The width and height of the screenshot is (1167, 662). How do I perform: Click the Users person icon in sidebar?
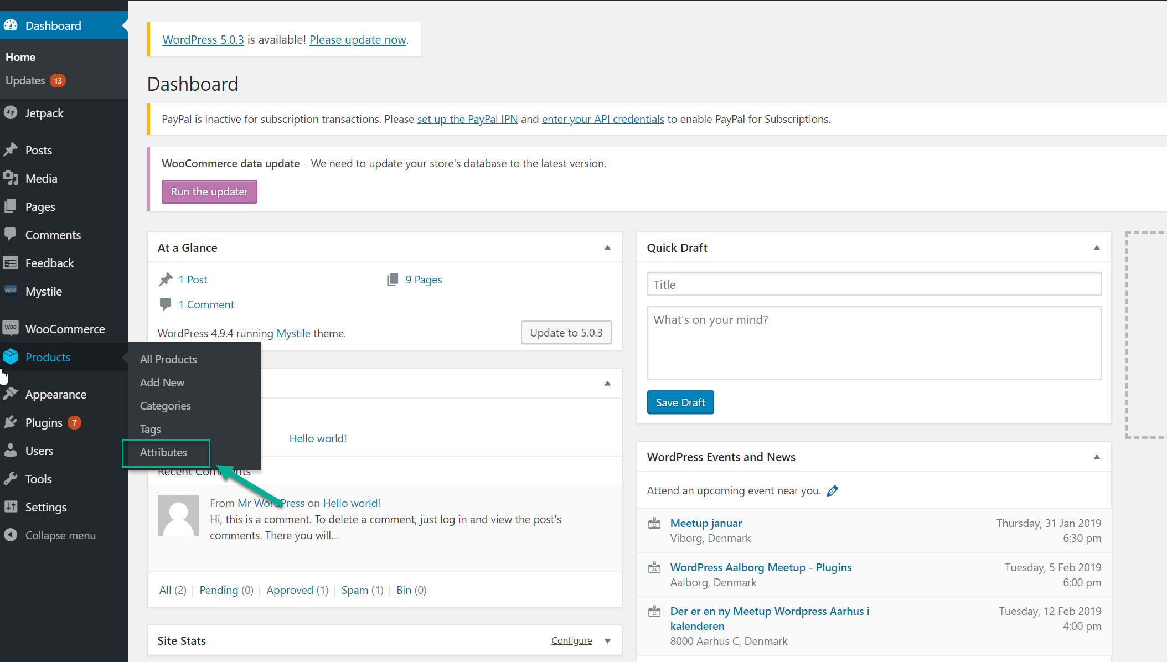coord(11,451)
